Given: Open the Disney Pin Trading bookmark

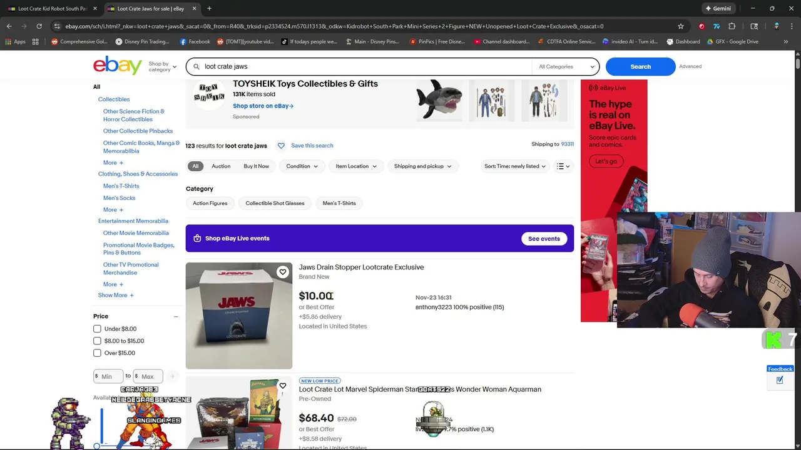Looking at the screenshot, I should (142, 42).
